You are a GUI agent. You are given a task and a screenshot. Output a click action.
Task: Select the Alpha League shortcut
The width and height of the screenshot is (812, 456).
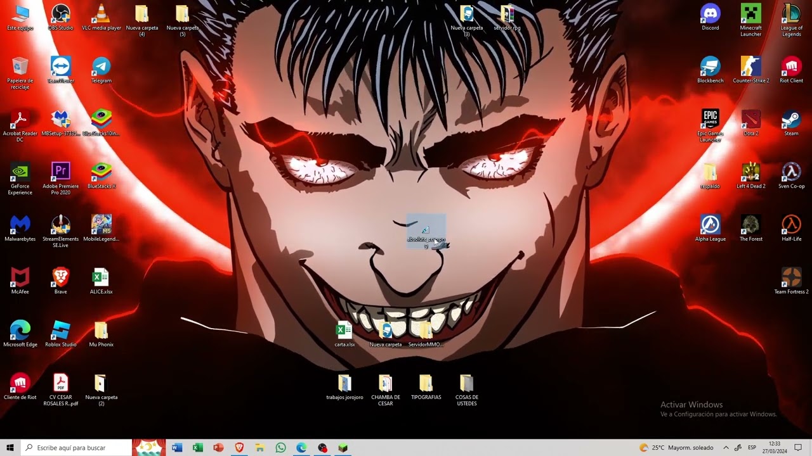tap(710, 229)
